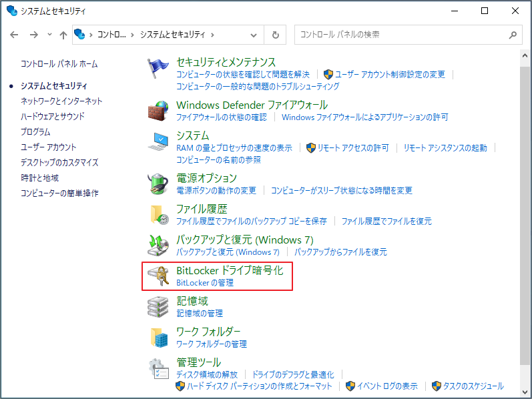The width and height of the screenshot is (532, 399).
Task: Click the Backup and Restore disc icon
Action: pyautogui.click(x=158, y=246)
